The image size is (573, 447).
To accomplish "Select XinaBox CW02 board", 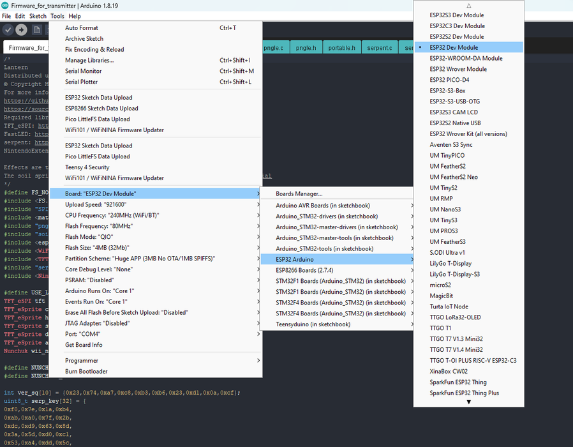I will 468,371.
